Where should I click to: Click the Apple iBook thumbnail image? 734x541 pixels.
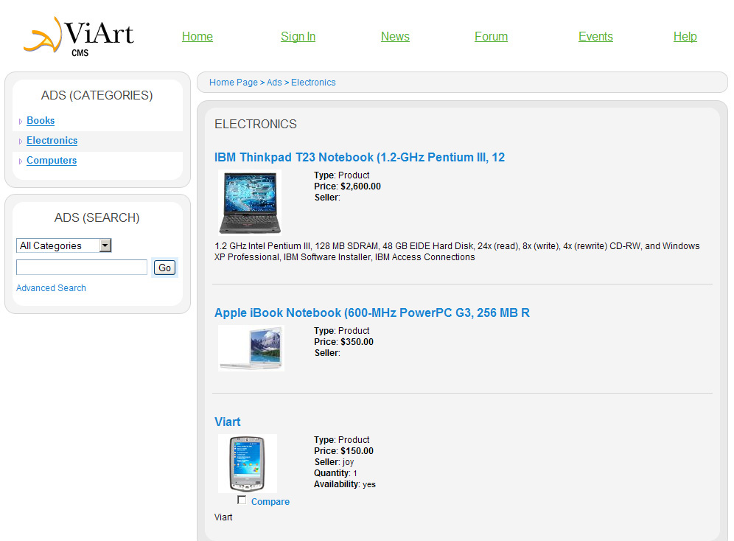(x=251, y=348)
